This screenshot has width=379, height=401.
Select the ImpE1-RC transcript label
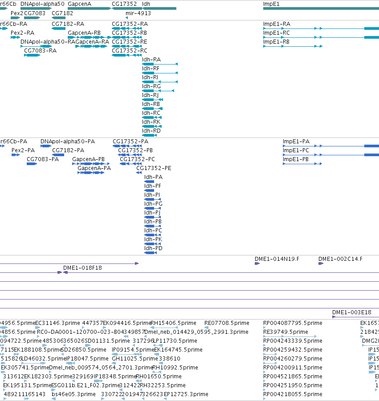[277, 33]
